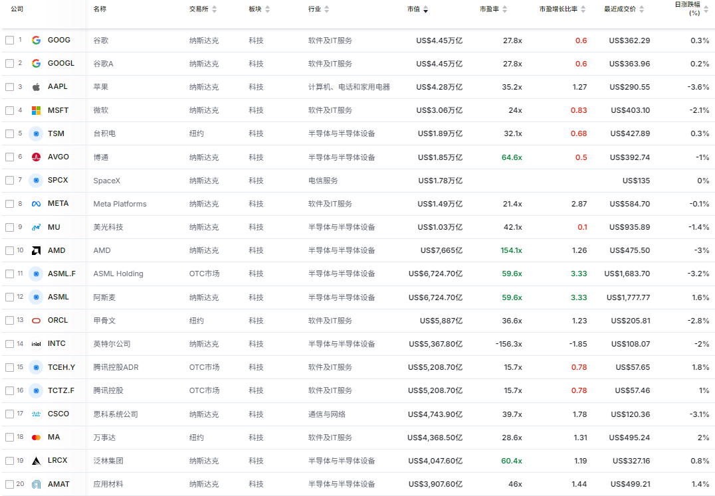This screenshot has width=715, height=496.
Task: Click the name Meta Platforms
Action: [120, 204]
